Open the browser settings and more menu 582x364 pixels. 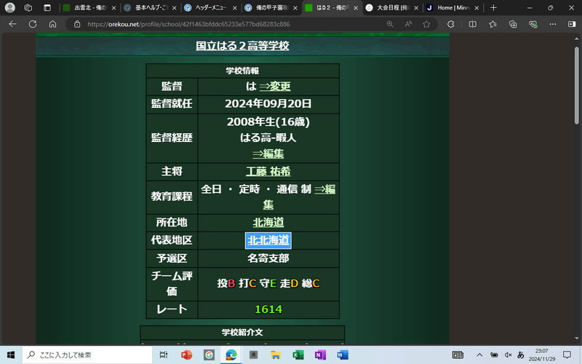click(x=554, y=23)
